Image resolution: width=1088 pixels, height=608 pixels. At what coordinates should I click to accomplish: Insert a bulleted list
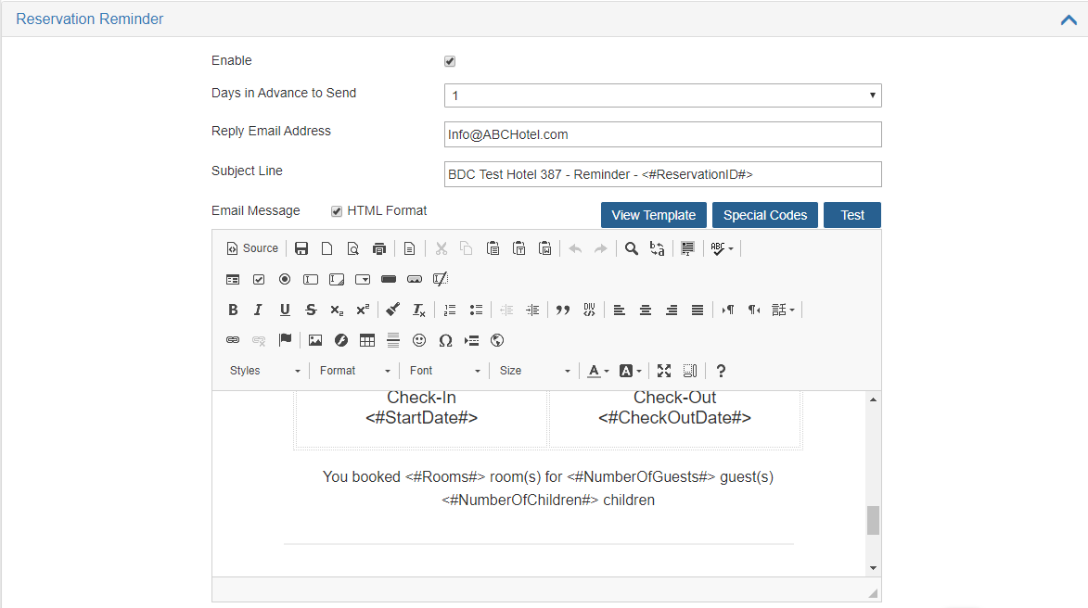pos(476,310)
